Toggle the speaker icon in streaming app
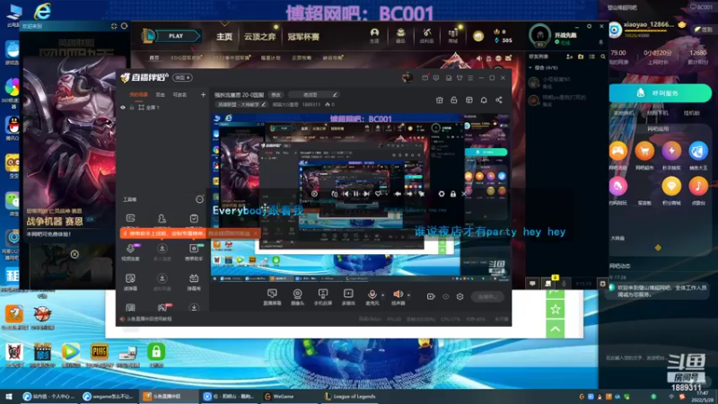The width and height of the screenshot is (718, 404). (x=398, y=294)
